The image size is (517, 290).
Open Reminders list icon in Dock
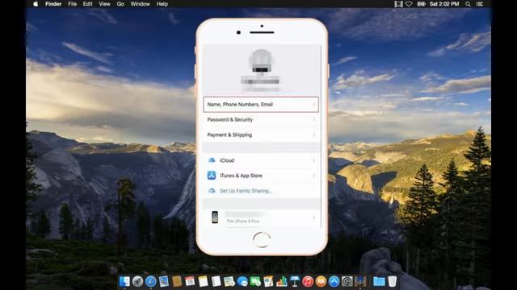(216, 281)
